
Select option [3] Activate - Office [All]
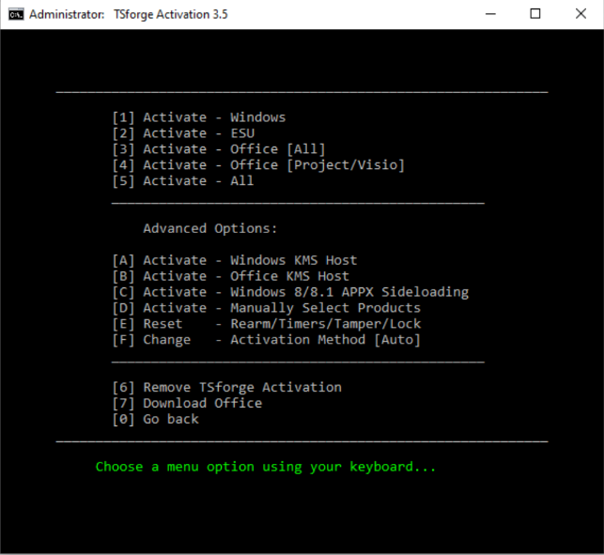[219, 149]
